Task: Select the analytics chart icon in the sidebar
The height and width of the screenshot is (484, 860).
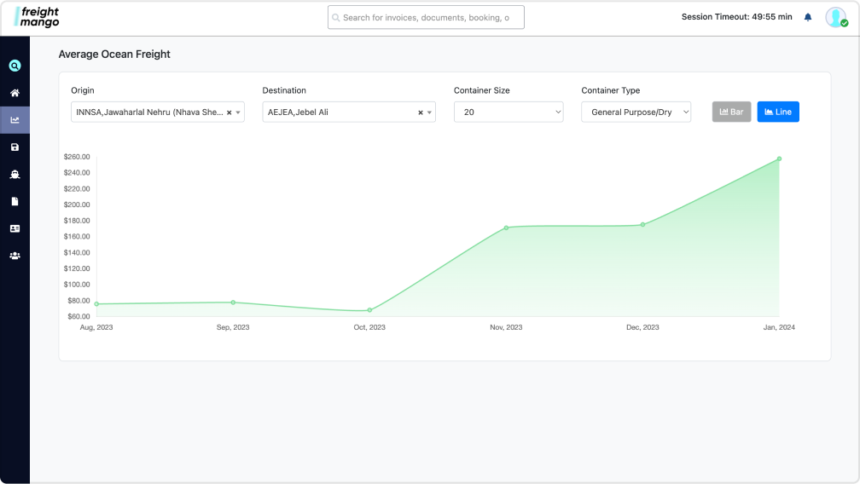Action: [15, 120]
